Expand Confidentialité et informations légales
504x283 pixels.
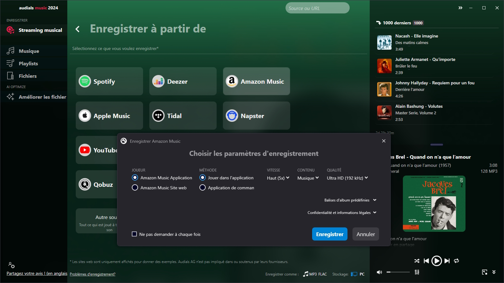coord(342,212)
